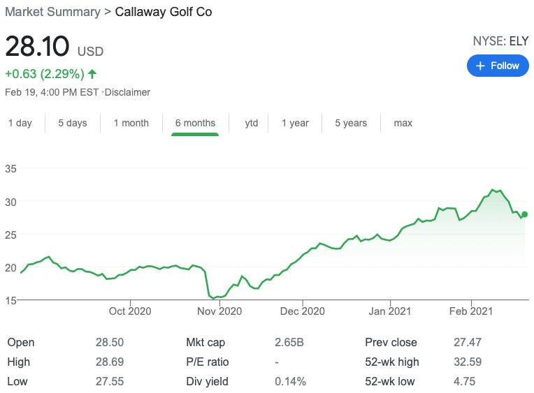Click the Jan 2021 axis label
The width and height of the screenshot is (534, 393).
point(390,311)
